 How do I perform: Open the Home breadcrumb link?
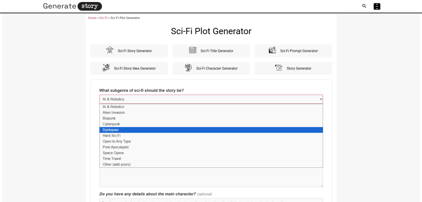click(x=92, y=18)
